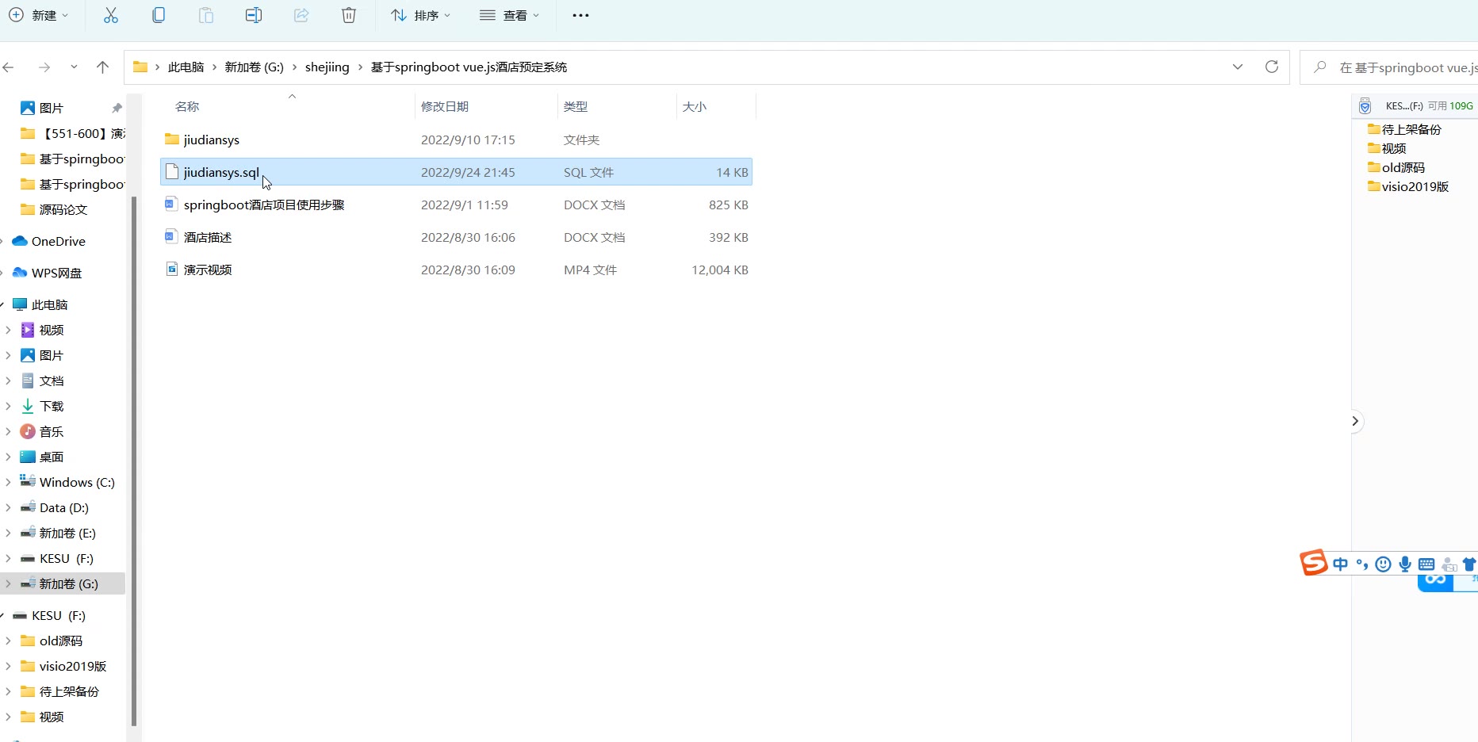Viewport: 1478px width, 742px height.
Task: Open the three-dot more options menu
Action: tap(580, 15)
